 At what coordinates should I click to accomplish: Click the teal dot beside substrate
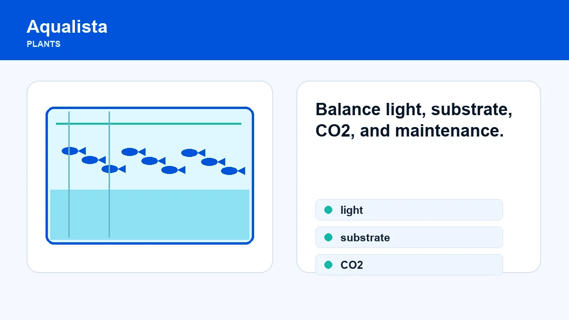(x=328, y=238)
